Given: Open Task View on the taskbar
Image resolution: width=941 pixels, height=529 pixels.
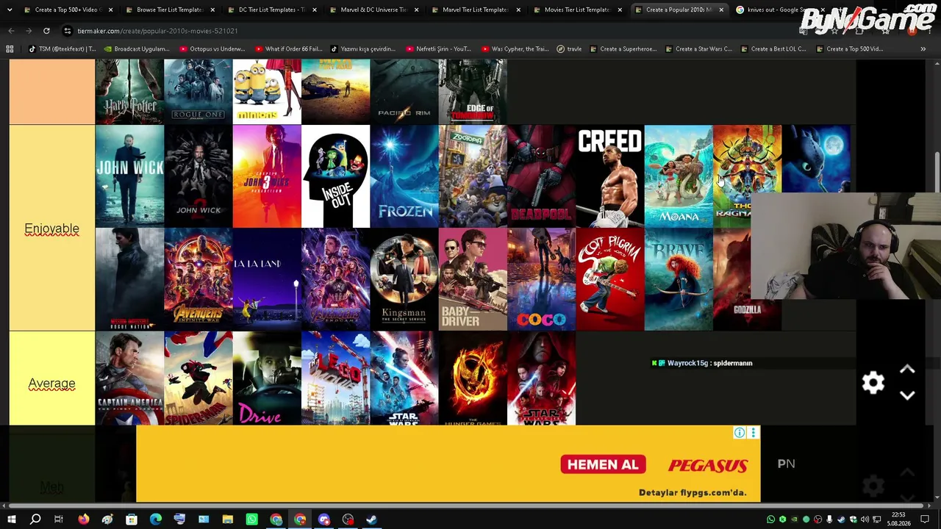Looking at the screenshot, I should tap(59, 519).
